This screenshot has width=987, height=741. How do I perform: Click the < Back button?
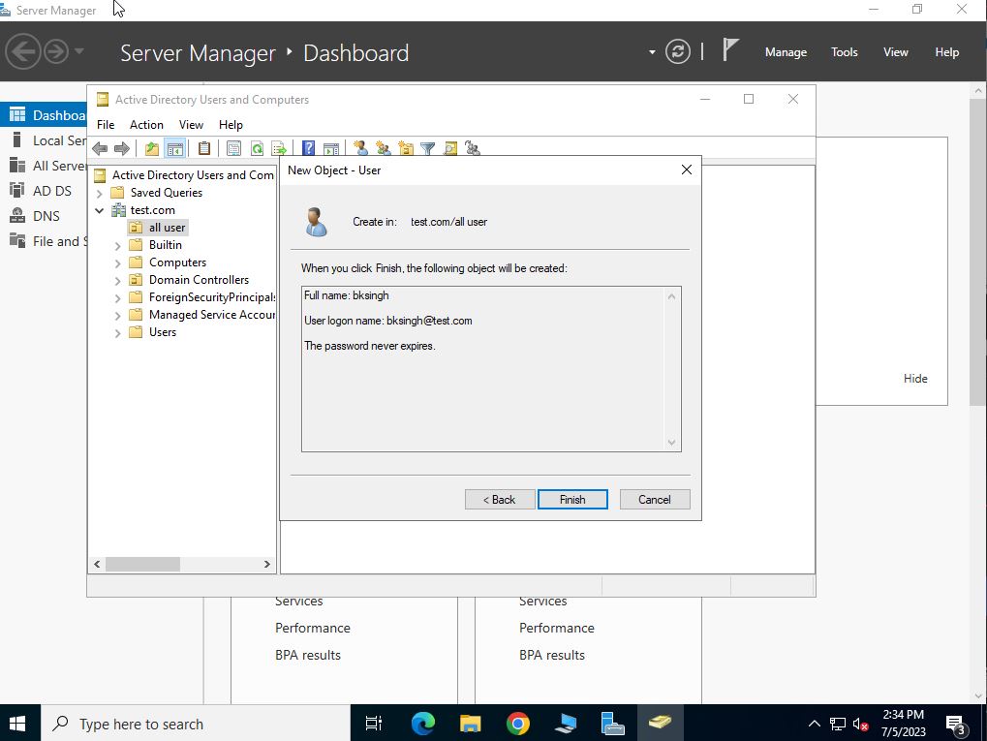pyautogui.click(x=500, y=499)
